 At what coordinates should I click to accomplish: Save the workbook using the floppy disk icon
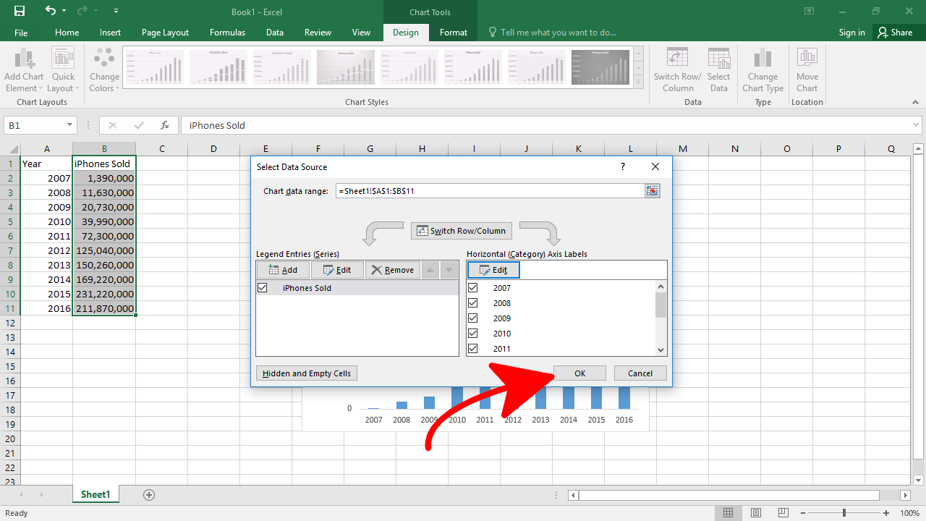coord(20,11)
